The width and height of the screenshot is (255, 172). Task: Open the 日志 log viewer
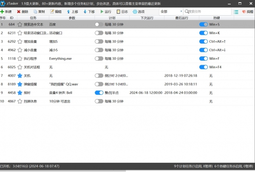point(122,12)
